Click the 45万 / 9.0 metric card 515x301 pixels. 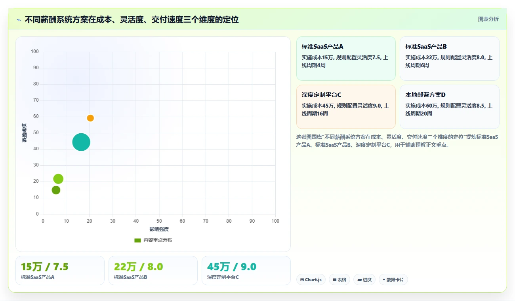[246, 271]
